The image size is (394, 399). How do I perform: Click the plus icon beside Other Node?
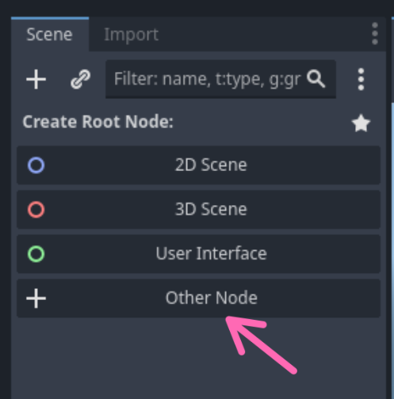point(36,298)
